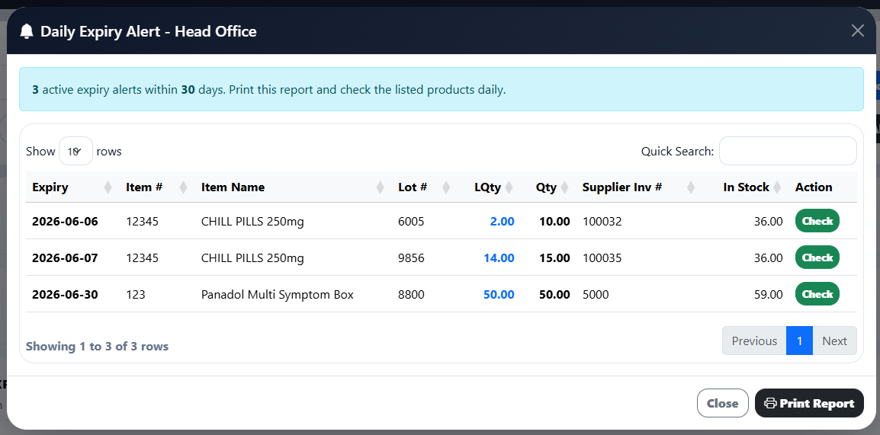Sort table by Expiry column
Screen dimensions: 880x435
72,187
